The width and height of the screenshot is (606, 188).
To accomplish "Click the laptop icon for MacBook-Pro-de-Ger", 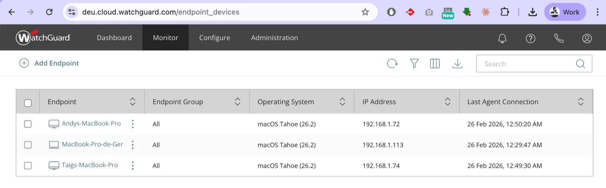I will 54,145.
